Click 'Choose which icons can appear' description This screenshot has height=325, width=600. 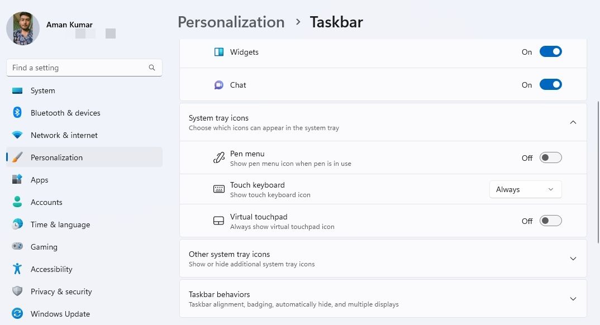(264, 128)
